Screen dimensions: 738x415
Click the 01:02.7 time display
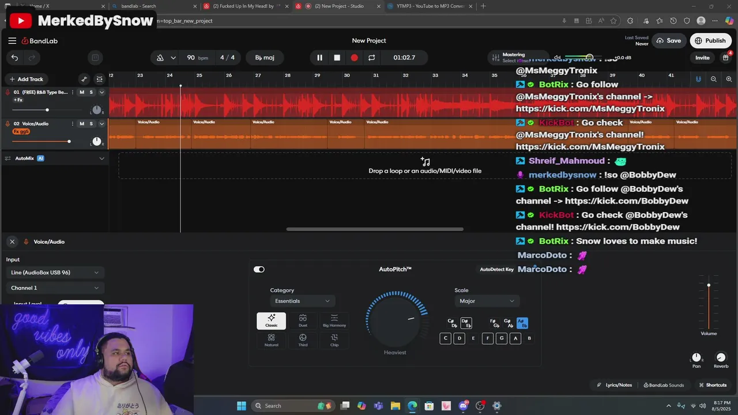[x=404, y=58]
